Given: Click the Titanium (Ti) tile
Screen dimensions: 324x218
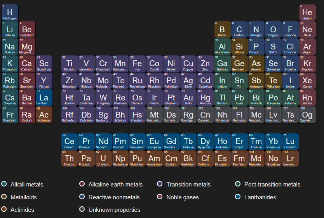Looking at the screenshot, I should tap(70, 63).
